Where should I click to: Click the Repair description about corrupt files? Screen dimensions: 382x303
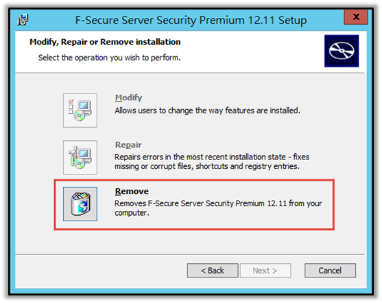tap(212, 161)
